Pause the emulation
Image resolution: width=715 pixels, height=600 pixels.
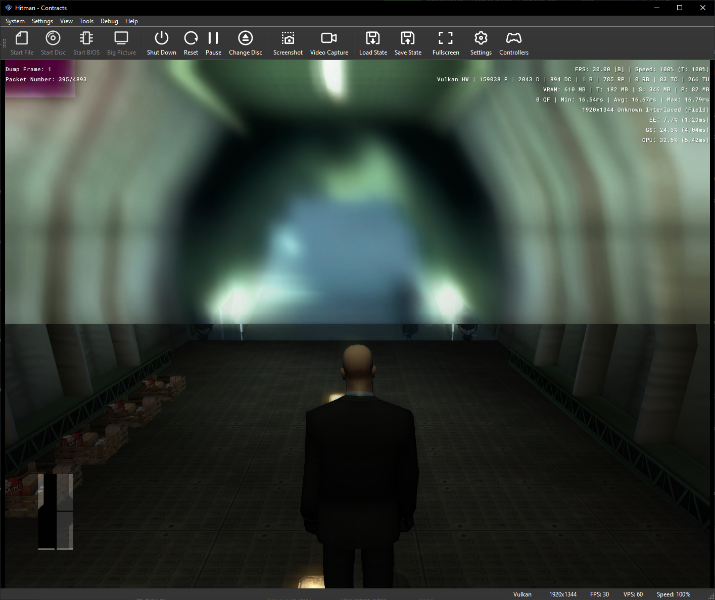[x=213, y=43]
